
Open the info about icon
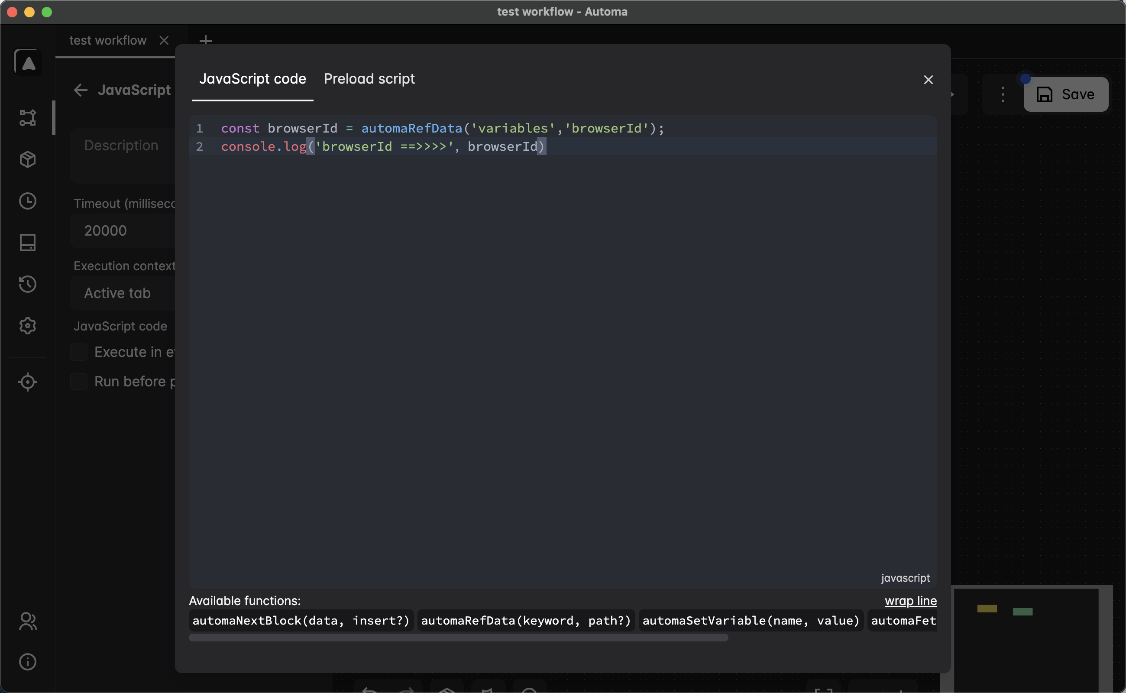28,662
